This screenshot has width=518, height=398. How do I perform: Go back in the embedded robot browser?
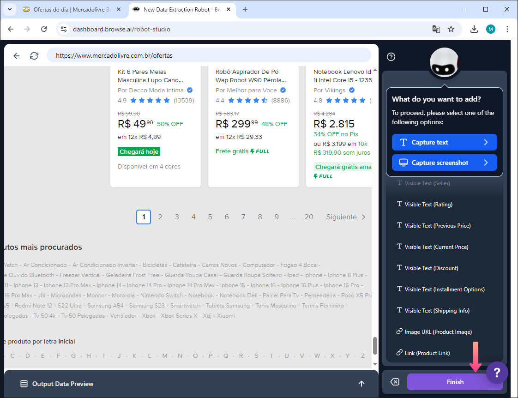(17, 56)
